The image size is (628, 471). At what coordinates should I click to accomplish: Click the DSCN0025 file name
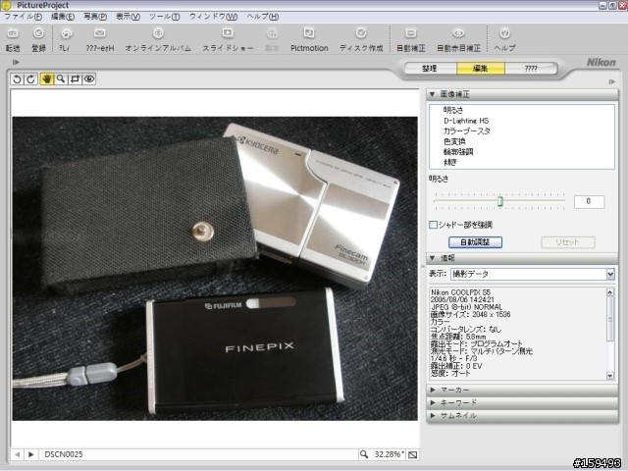[x=63, y=454]
